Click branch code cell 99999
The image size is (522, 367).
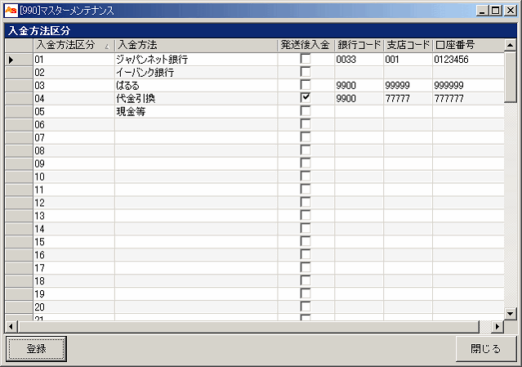point(408,86)
